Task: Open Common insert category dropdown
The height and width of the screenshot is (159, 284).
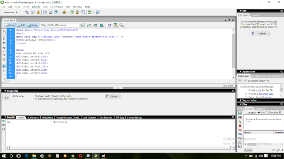Action: click(11, 12)
